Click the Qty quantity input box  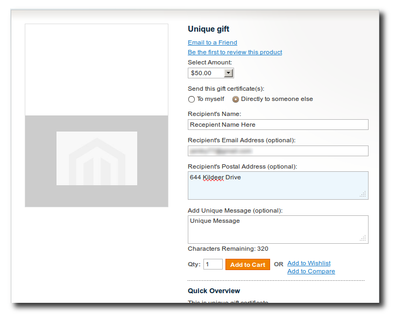(x=213, y=264)
